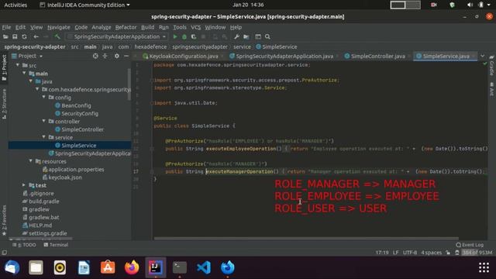Image resolution: width=496 pixels, height=279 pixels.
Task: Click the Synchronize refresh toolbar icon
Action: [x=24, y=36]
